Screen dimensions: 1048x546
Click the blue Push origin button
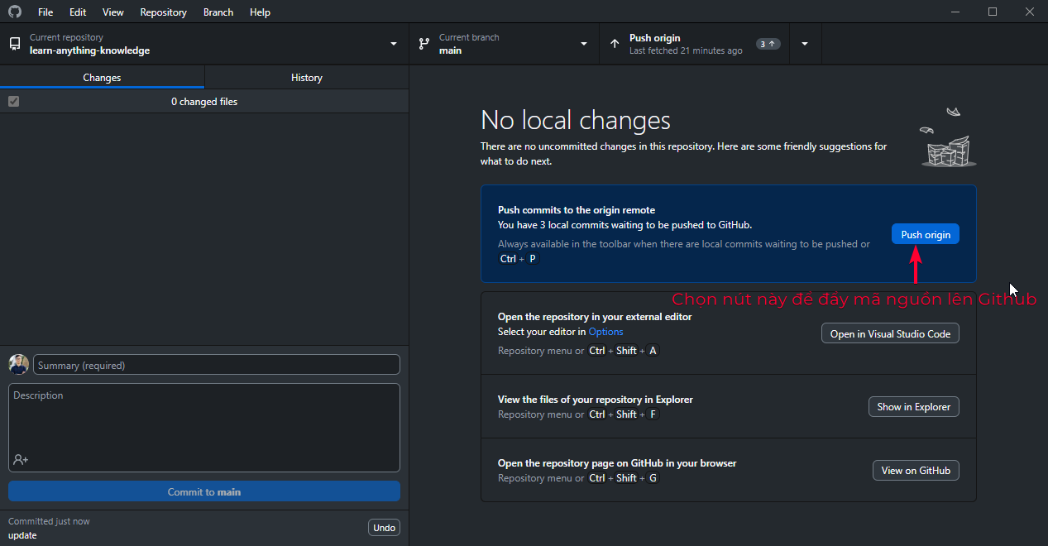point(926,234)
